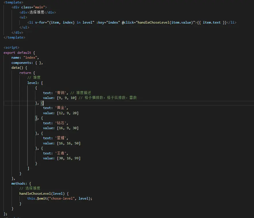Click the text: '黄金' line

point(55,108)
